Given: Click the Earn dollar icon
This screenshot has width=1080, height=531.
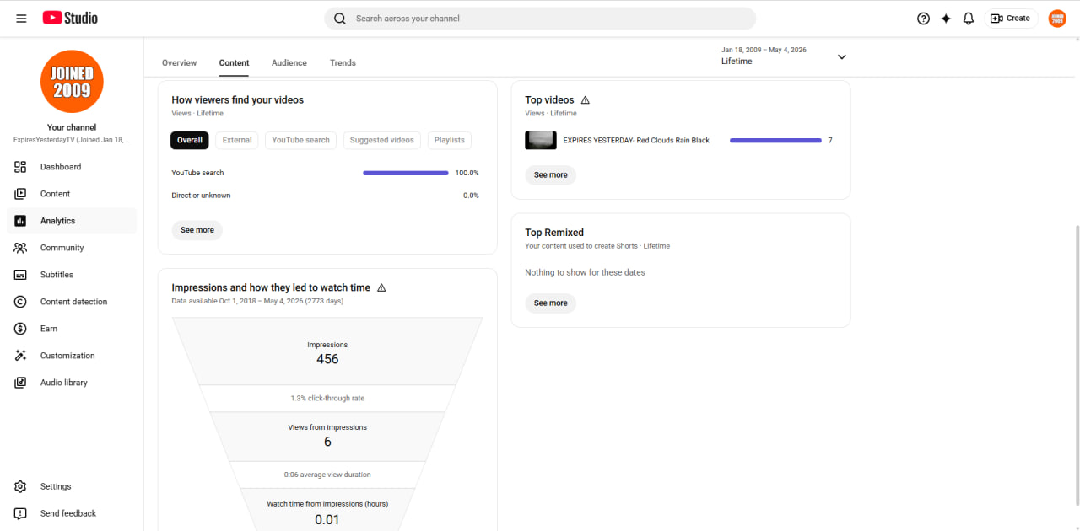Looking at the screenshot, I should pyautogui.click(x=21, y=329).
